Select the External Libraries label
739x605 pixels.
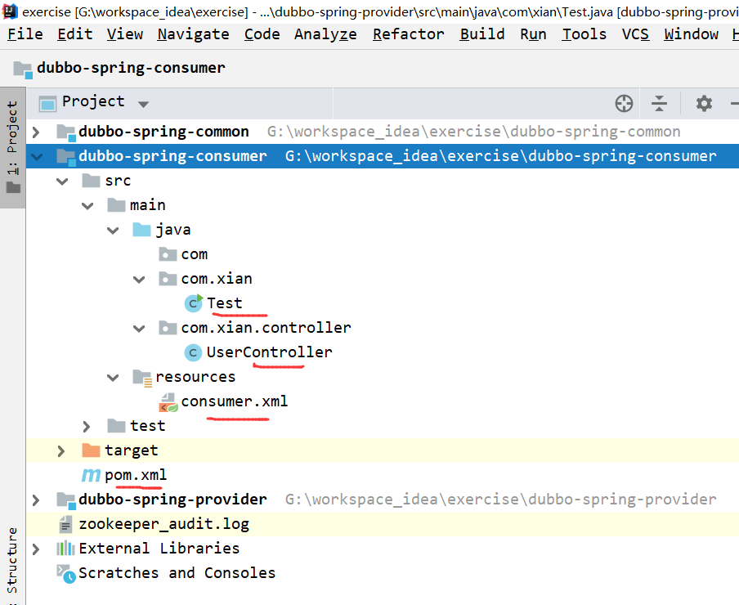pos(159,549)
